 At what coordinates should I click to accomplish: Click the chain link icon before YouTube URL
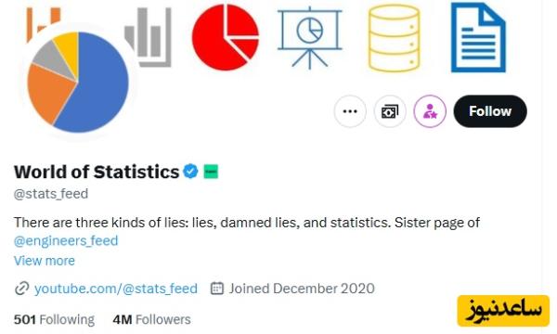tap(21, 289)
